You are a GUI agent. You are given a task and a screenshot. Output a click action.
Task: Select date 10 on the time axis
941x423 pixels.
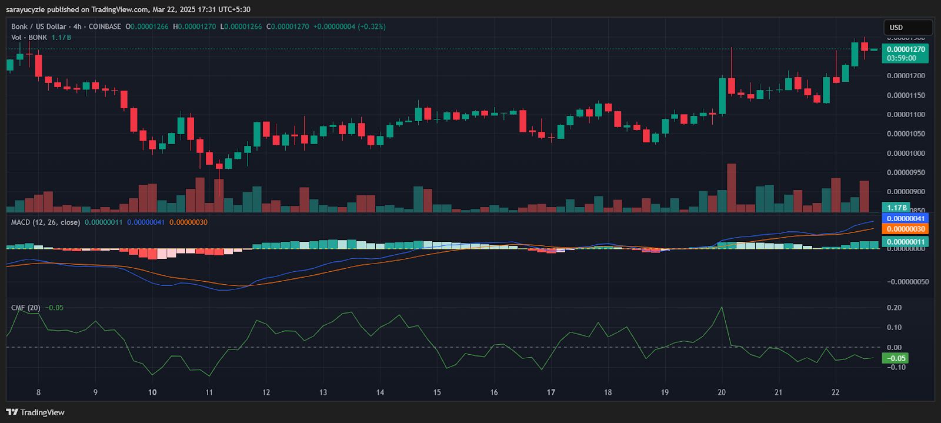152,392
